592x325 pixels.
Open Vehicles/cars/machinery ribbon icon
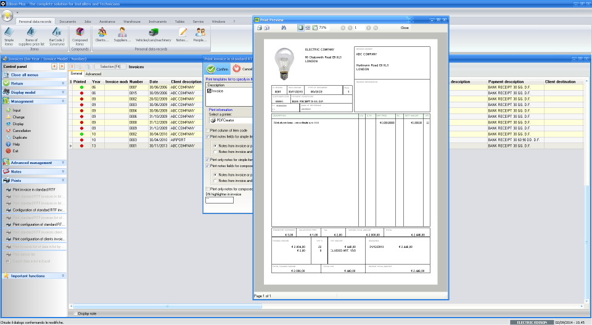pos(154,35)
